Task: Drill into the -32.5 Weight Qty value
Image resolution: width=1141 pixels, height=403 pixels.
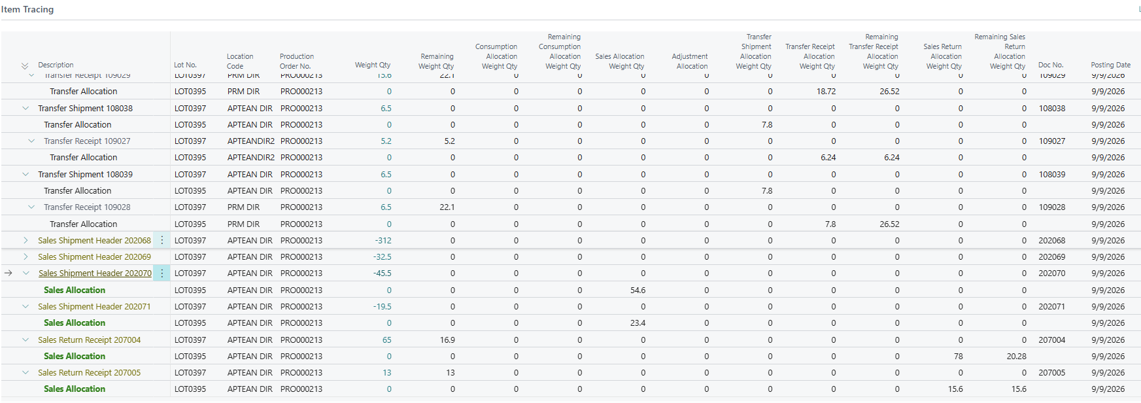Action: tap(383, 256)
